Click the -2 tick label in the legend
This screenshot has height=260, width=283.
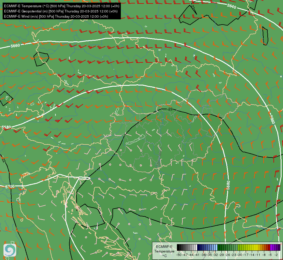pos(276,255)
